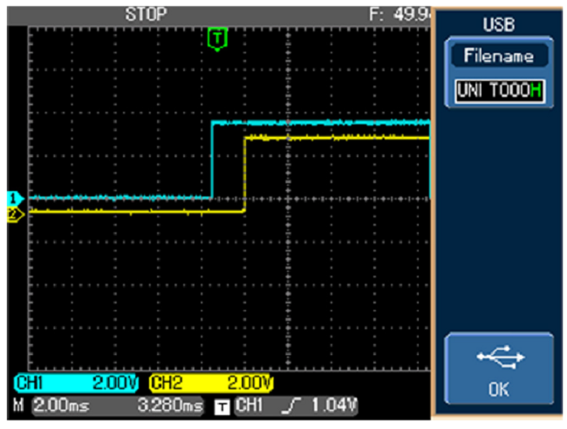Viewport: 567px width, 429px height.
Task: Click the USB menu title
Action: [498, 25]
